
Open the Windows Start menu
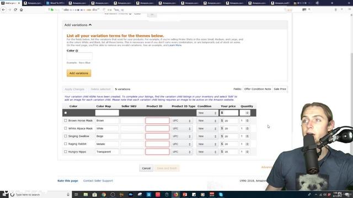(4, 194)
